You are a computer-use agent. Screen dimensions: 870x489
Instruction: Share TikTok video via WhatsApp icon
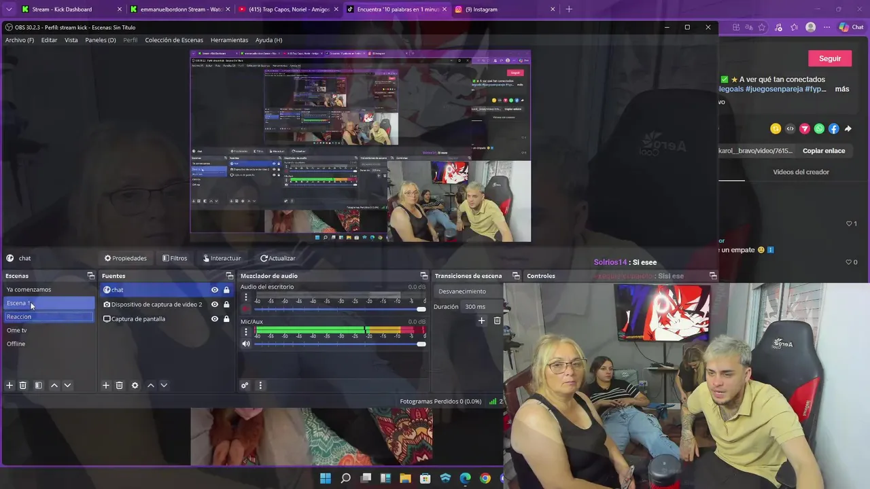pos(819,128)
